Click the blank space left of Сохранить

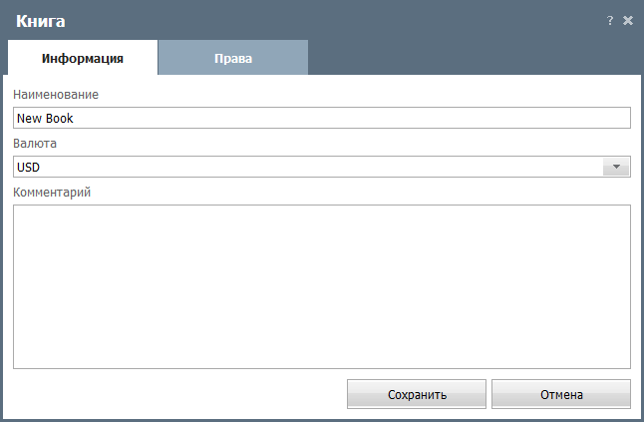(176, 394)
